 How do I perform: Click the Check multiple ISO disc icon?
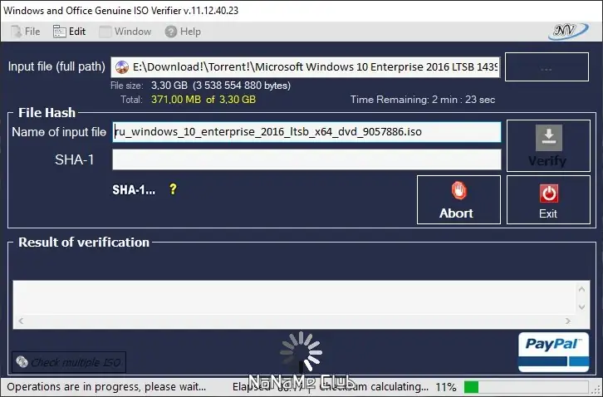point(22,361)
